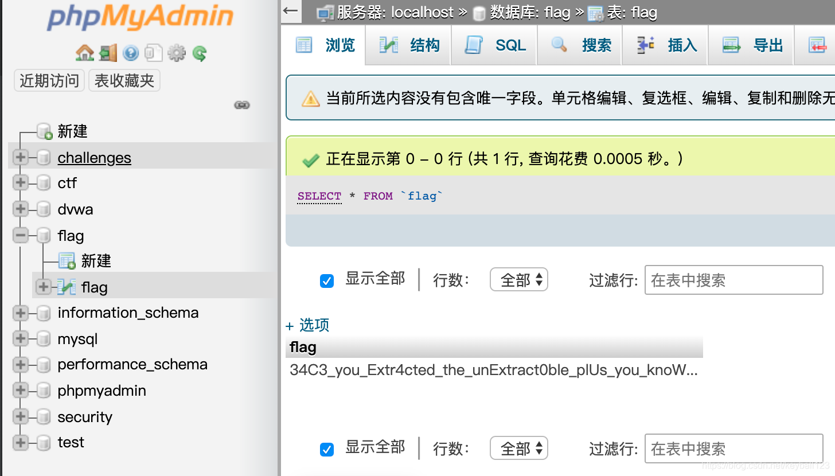This screenshot has width=835, height=476.
Task: Expand the information_schema database node
Action: (x=21, y=313)
